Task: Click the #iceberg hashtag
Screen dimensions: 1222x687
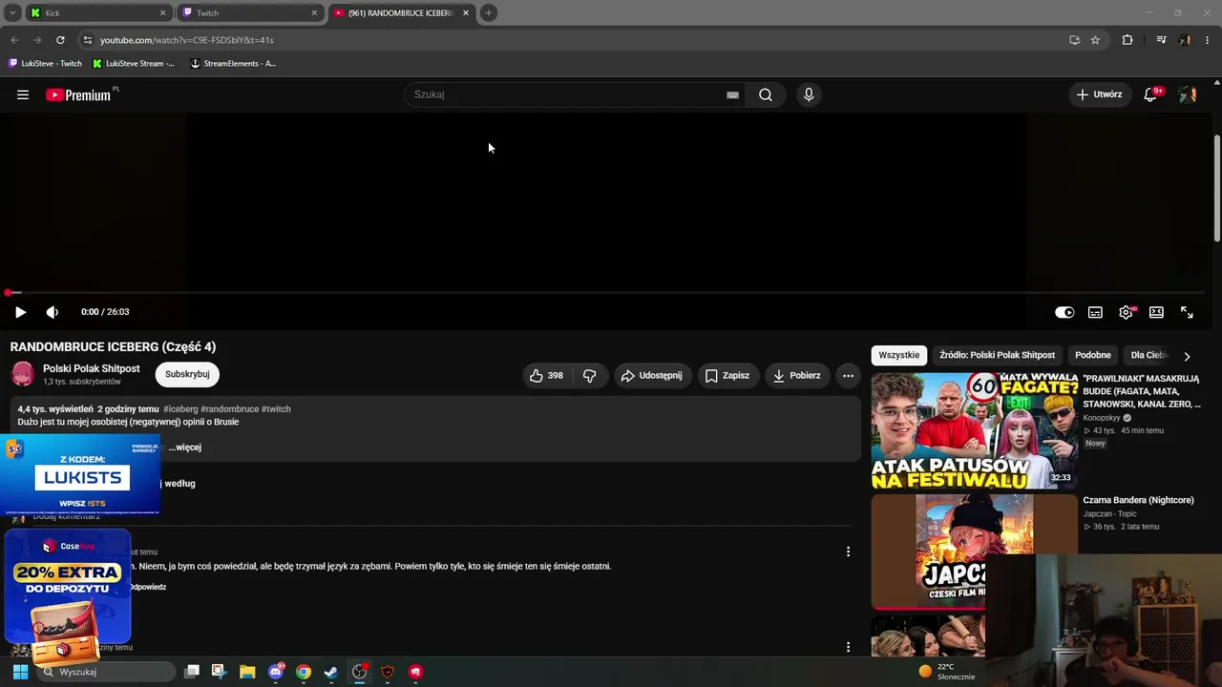Action: click(180, 409)
